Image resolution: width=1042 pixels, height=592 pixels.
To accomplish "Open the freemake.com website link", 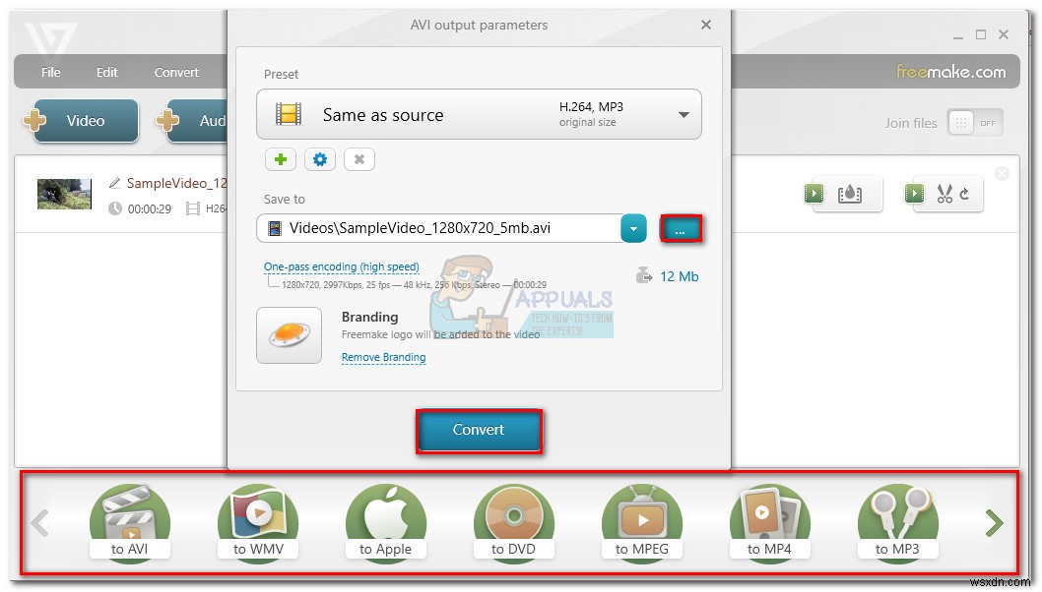I will 950,71.
